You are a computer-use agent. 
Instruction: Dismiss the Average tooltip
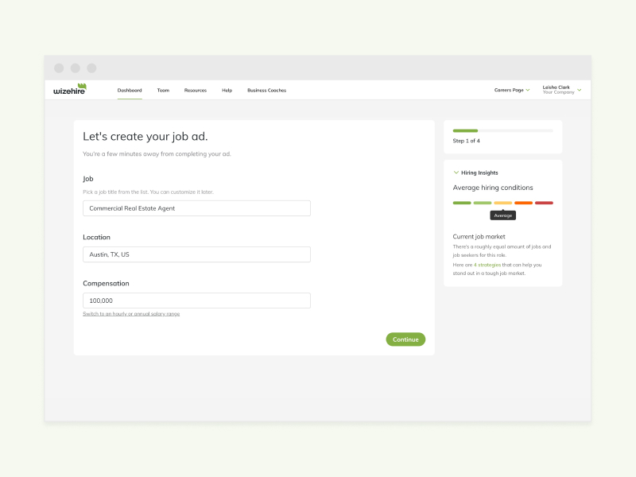(x=502, y=215)
